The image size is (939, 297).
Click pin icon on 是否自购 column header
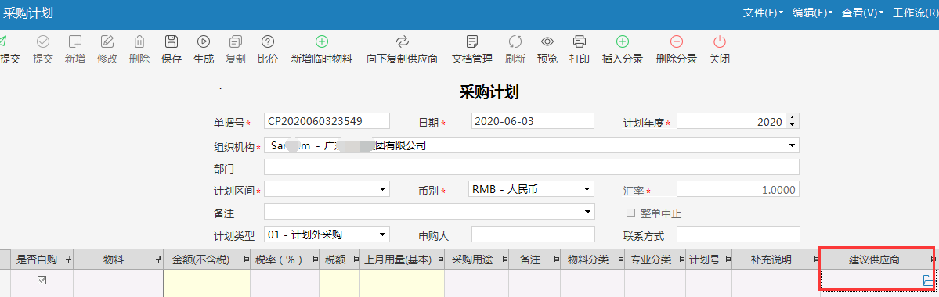[67, 259]
